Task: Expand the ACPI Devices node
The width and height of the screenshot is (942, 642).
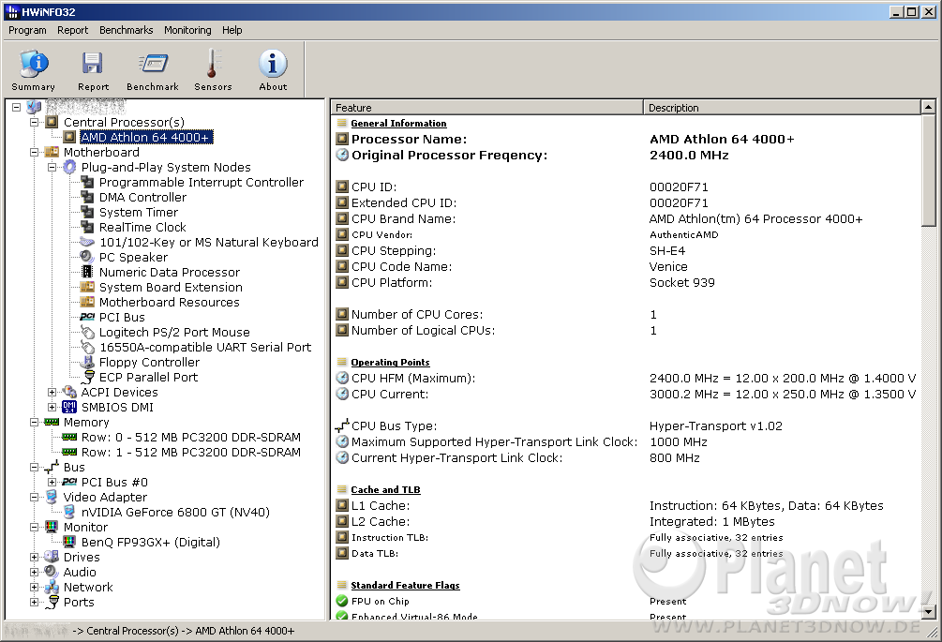Action: pos(52,392)
